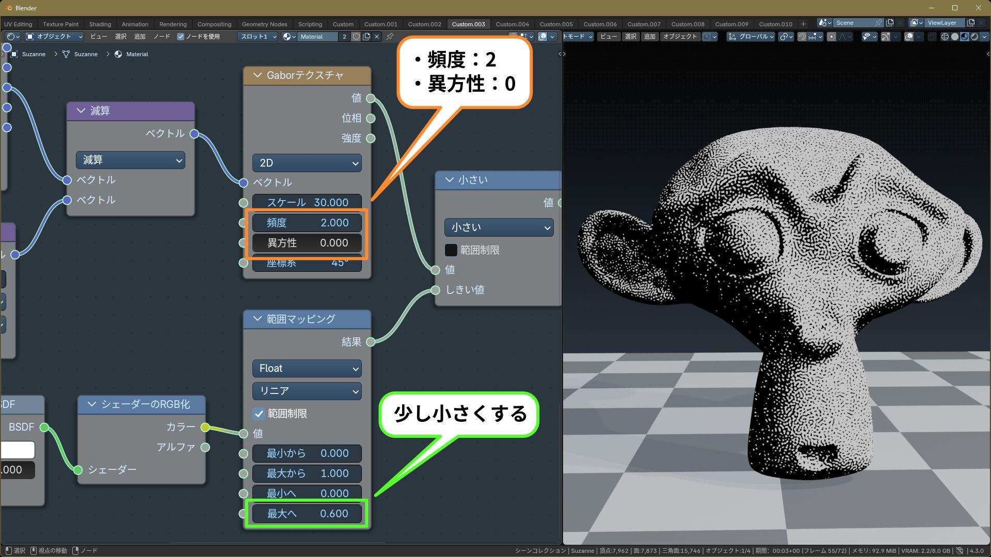991x557 pixels.
Task: Open the リニア interpolation dropdown
Action: pyautogui.click(x=307, y=391)
